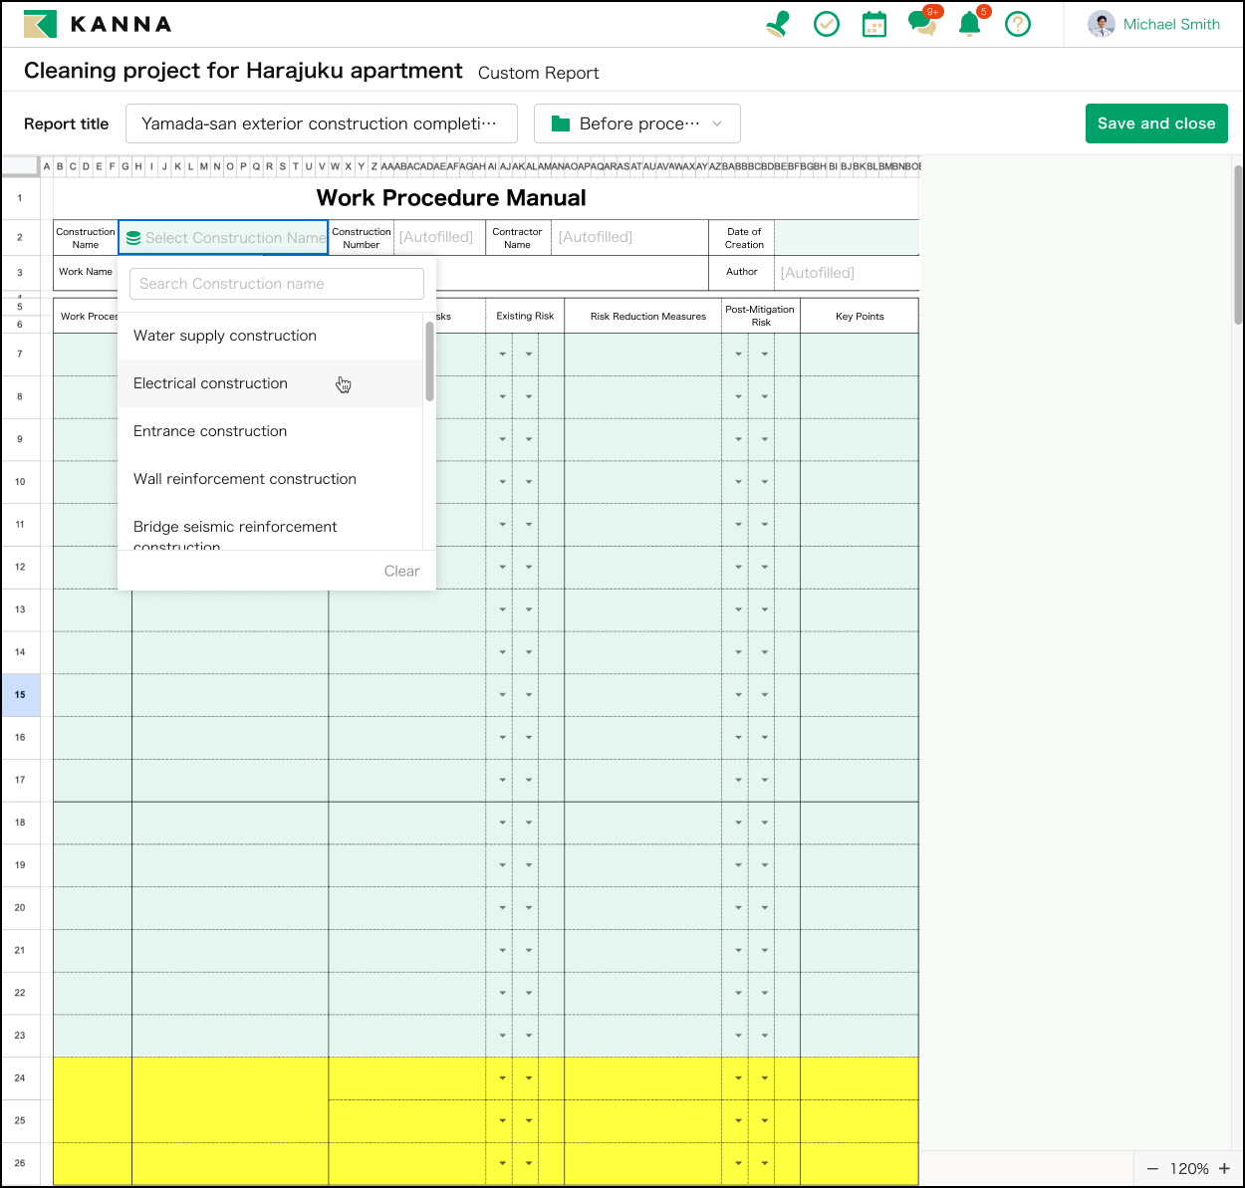Open chat messages icon
The image size is (1245, 1188).
(x=921, y=24)
